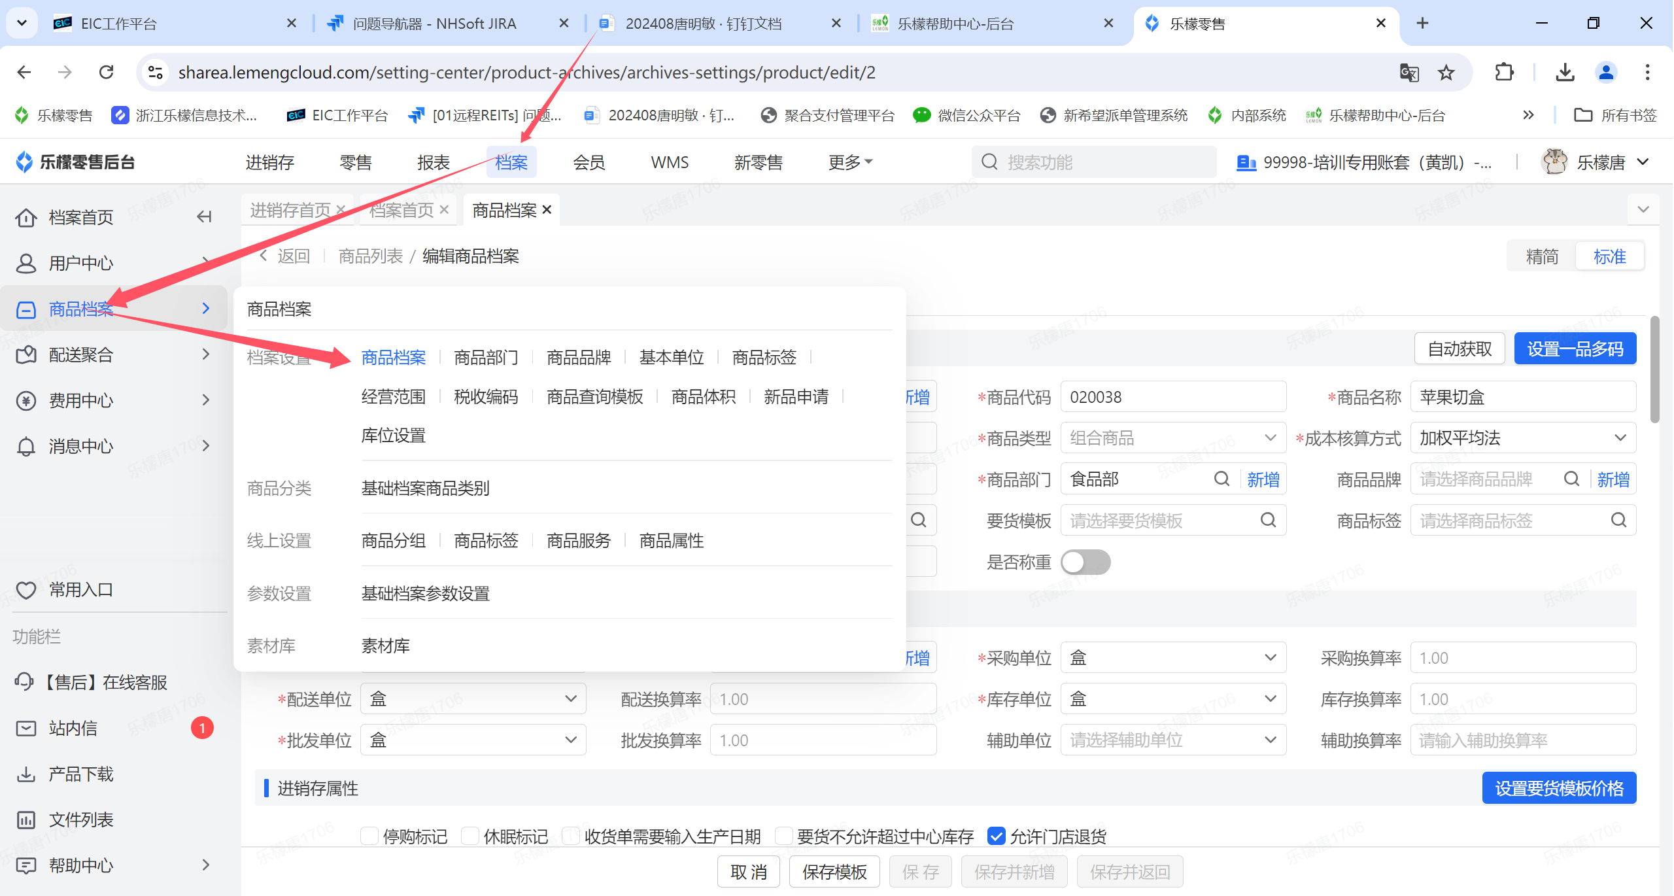Open 库位设置 in flyout menu
The image size is (1674, 896).
tap(394, 435)
